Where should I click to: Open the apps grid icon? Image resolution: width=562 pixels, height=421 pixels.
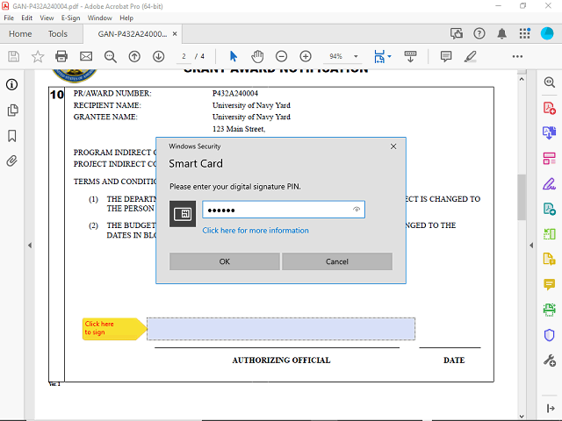(x=525, y=33)
